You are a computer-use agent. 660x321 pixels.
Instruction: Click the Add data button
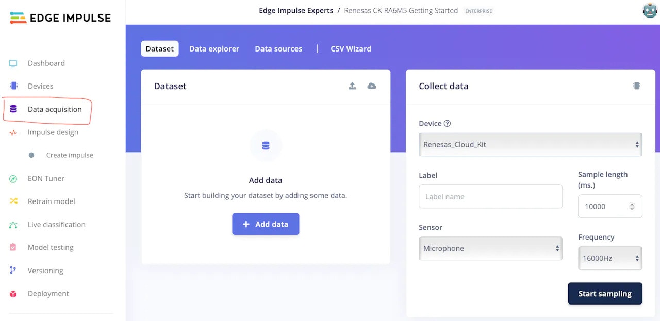266,224
